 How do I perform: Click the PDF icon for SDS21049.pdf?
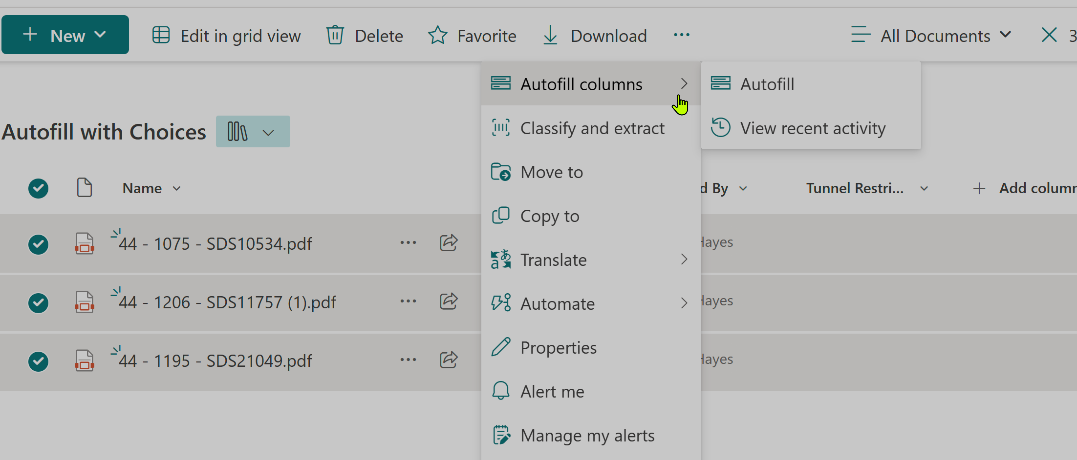(x=85, y=360)
